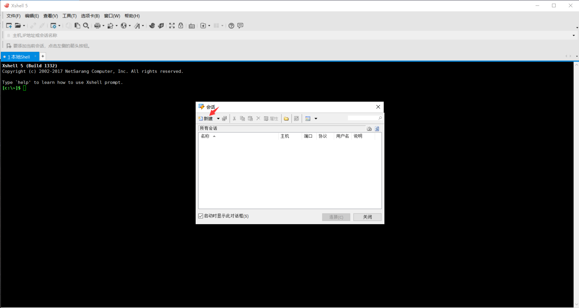The width and height of the screenshot is (579, 308).
Task: Sort by 说明 column header
Action: 363,136
